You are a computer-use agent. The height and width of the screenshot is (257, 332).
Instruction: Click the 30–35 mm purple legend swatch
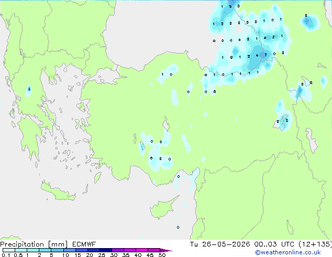click(117, 250)
